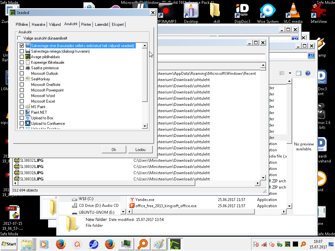
Task: Open SeaMonkey from the taskbar
Action: click(93, 244)
